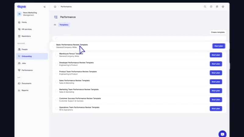Start plan for Sales Performance Review Template
This screenshot has width=244, height=137.
pyautogui.click(x=216, y=82)
